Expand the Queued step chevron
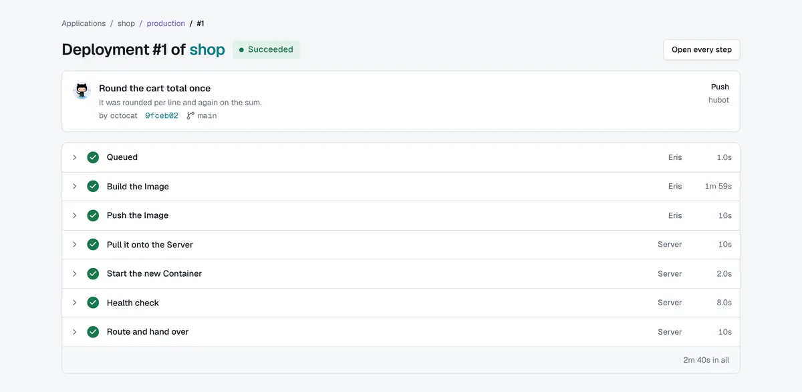This screenshot has height=392, width=802. pos(75,157)
